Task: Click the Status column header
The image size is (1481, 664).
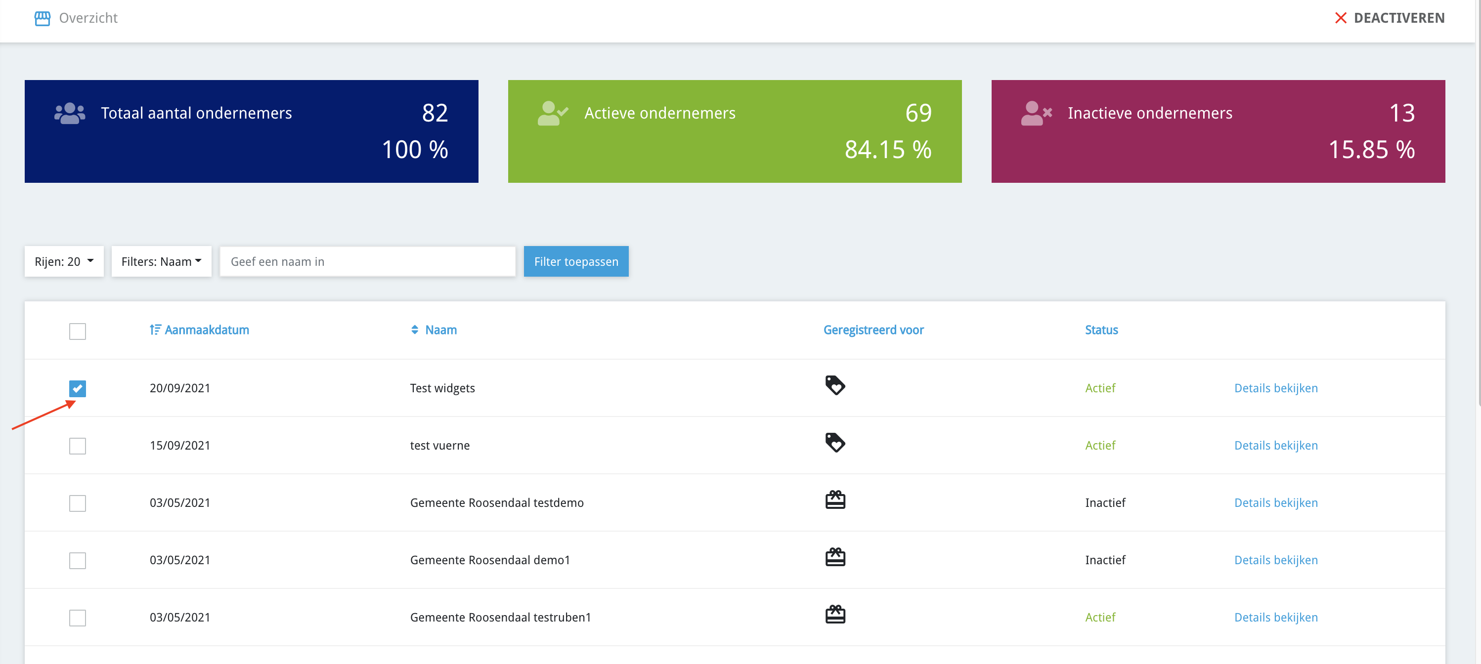Action: pos(1101,330)
